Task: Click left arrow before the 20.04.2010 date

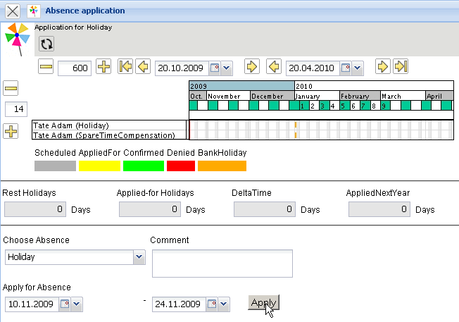Action: (x=274, y=67)
